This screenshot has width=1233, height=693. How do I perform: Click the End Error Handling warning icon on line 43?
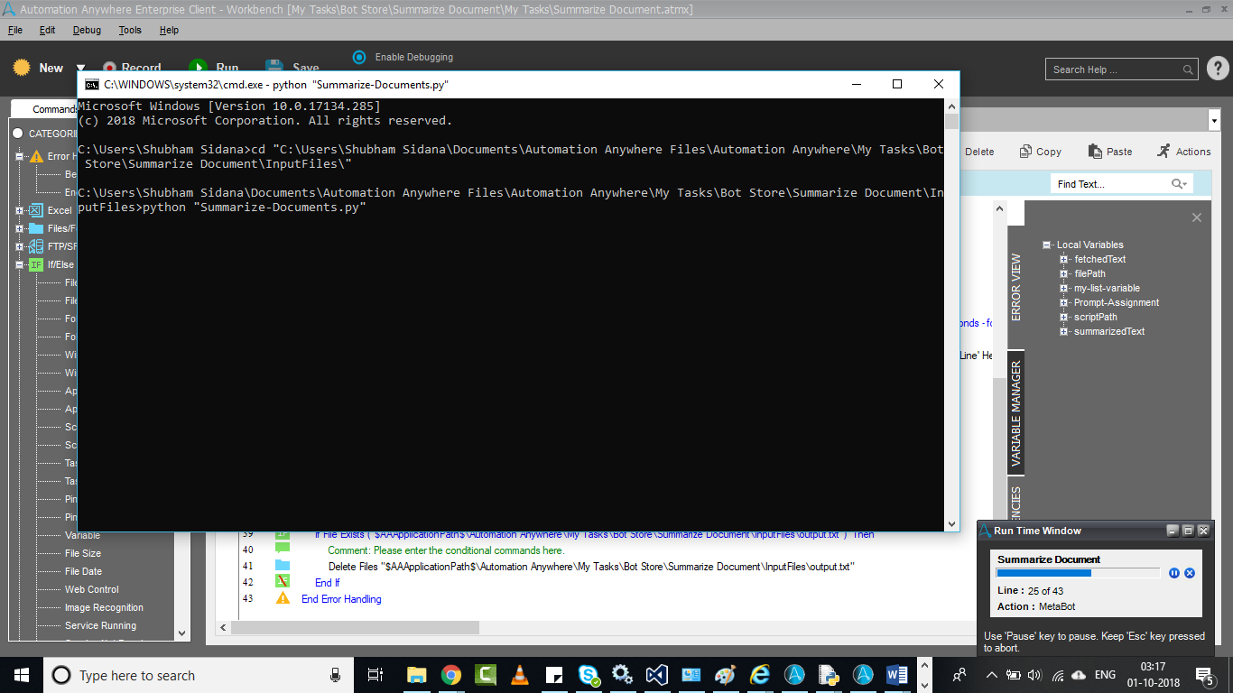(283, 598)
